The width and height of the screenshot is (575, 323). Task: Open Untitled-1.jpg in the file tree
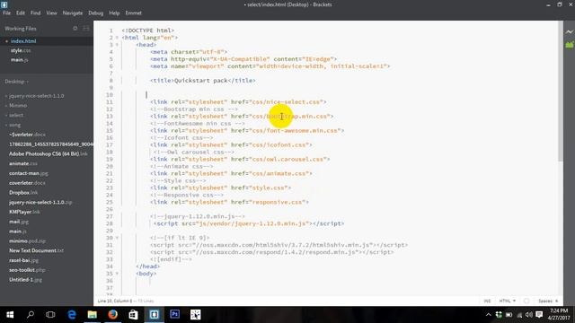(x=25, y=279)
